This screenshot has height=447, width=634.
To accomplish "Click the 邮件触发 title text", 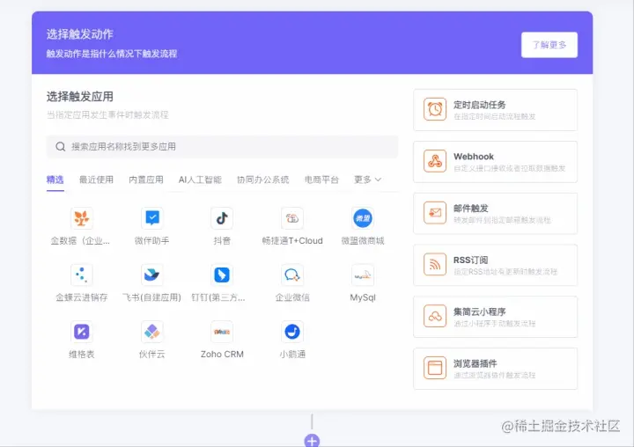I will pyautogui.click(x=470, y=209).
